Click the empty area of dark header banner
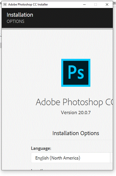The height and width of the screenshot is (176, 116). (x=73, y=18)
